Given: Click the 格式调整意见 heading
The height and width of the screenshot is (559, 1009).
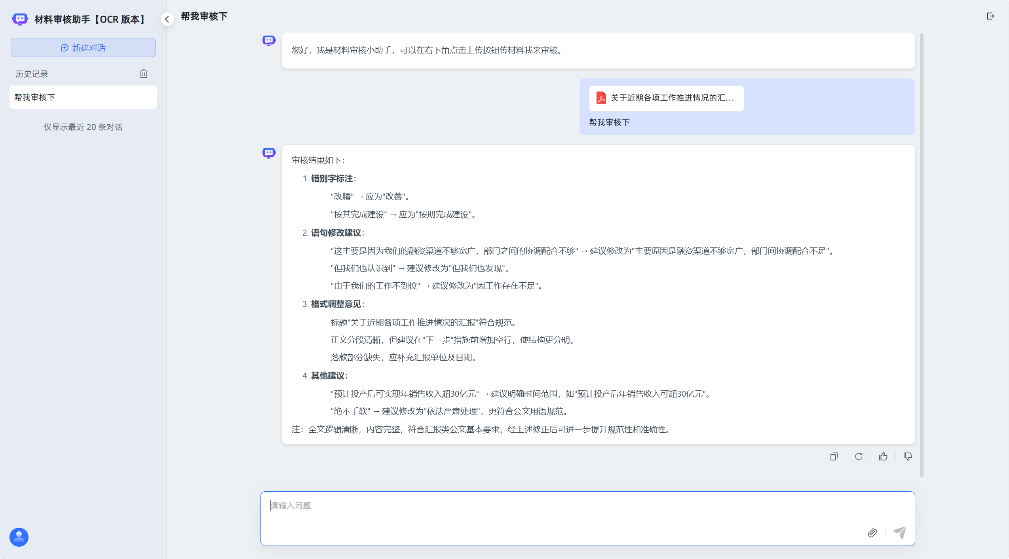Looking at the screenshot, I should click(x=336, y=304).
